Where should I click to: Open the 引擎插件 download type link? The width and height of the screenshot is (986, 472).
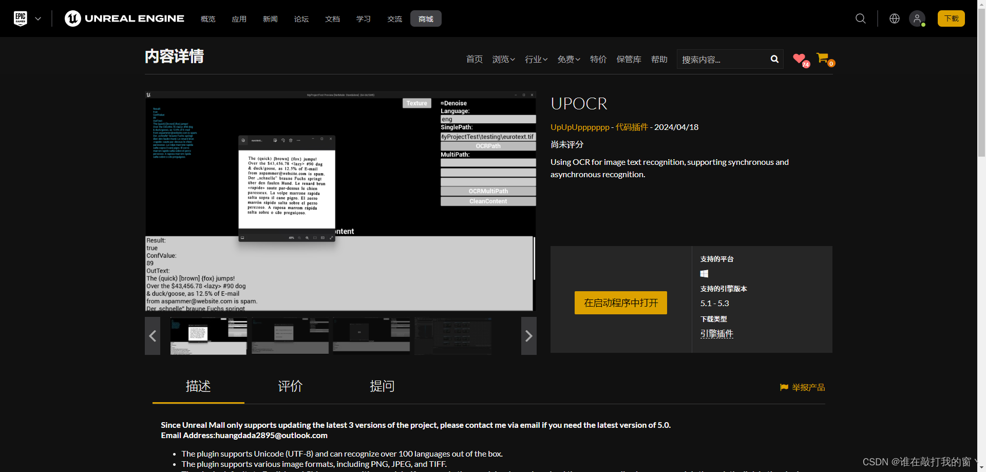(x=717, y=334)
